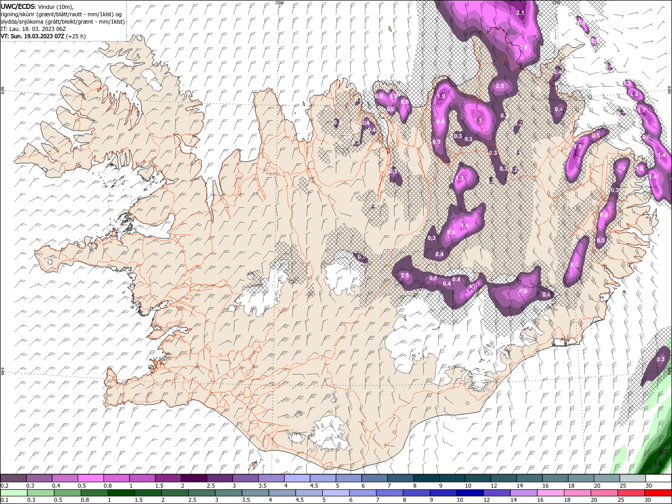Image resolution: width=672 pixels, height=504 pixels.
Task: Click the rain legend swatch starting at 0.5
Action: tap(67, 493)
